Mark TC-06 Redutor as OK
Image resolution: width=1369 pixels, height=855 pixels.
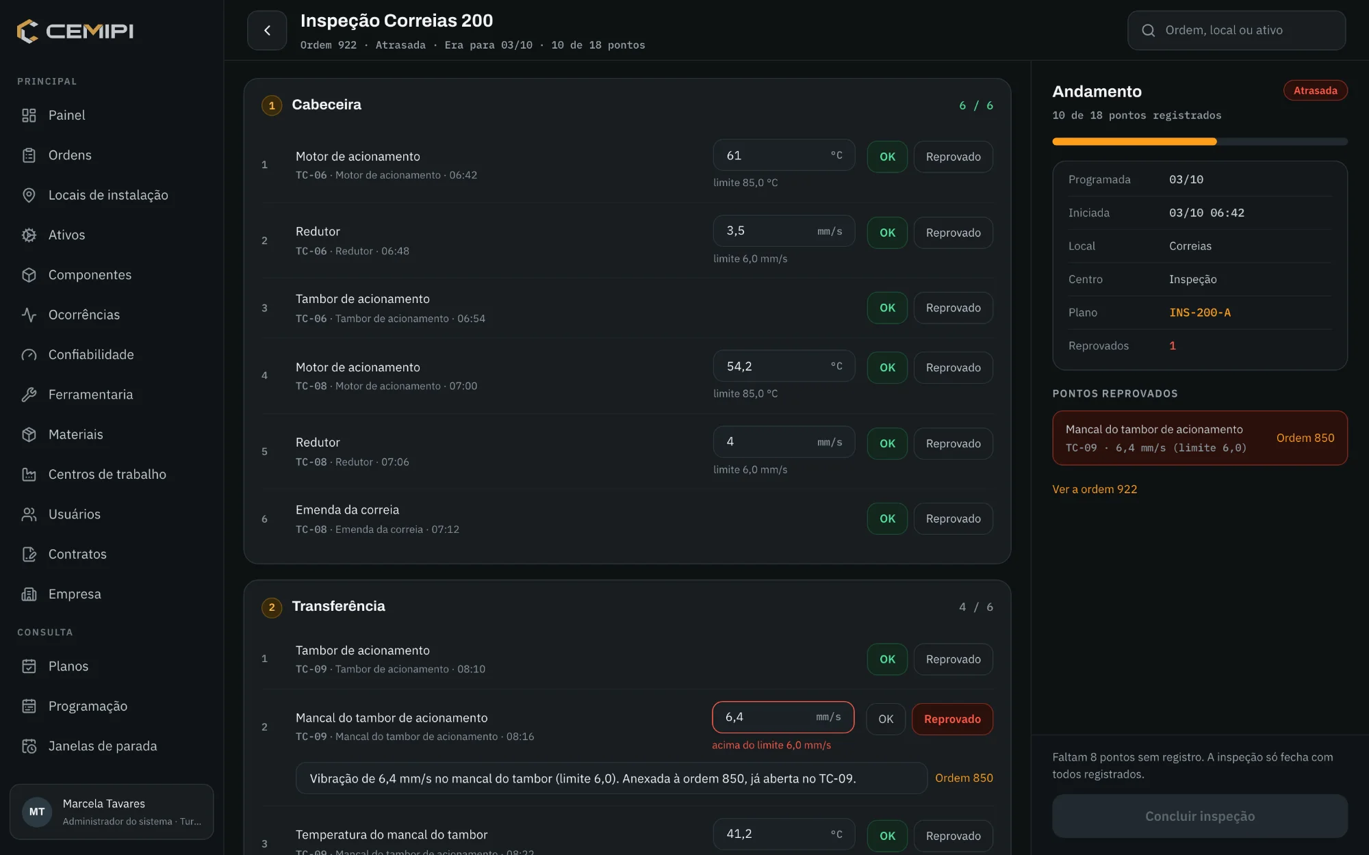point(887,233)
